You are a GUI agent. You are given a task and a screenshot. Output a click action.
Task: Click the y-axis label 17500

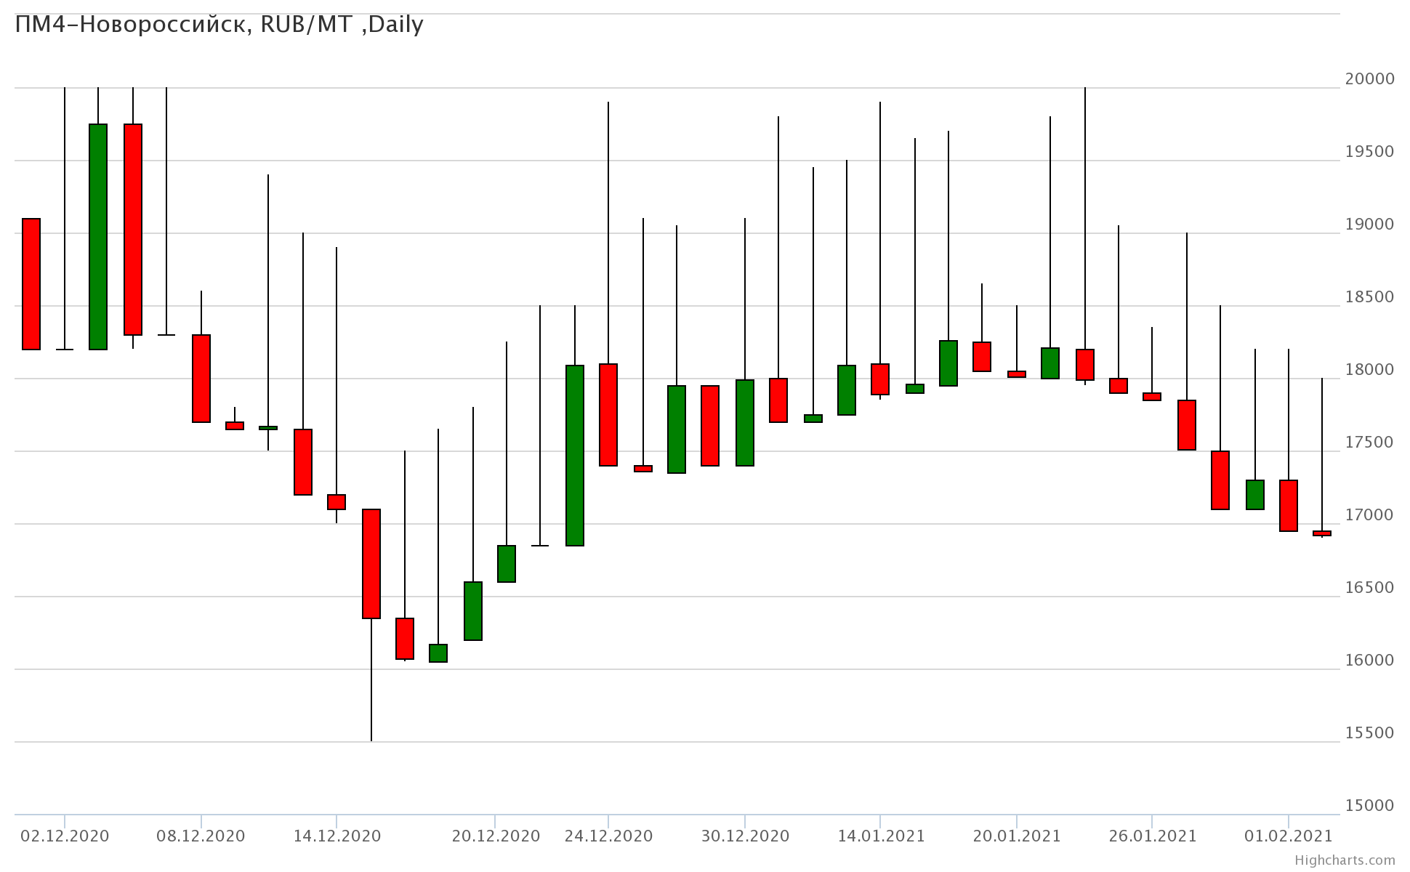tap(1369, 442)
